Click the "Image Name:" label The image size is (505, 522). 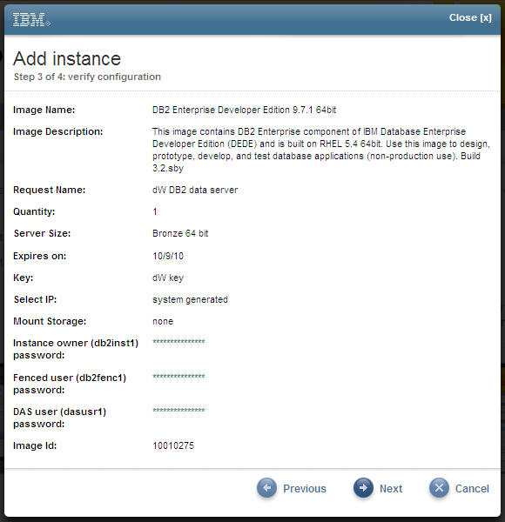tap(44, 110)
